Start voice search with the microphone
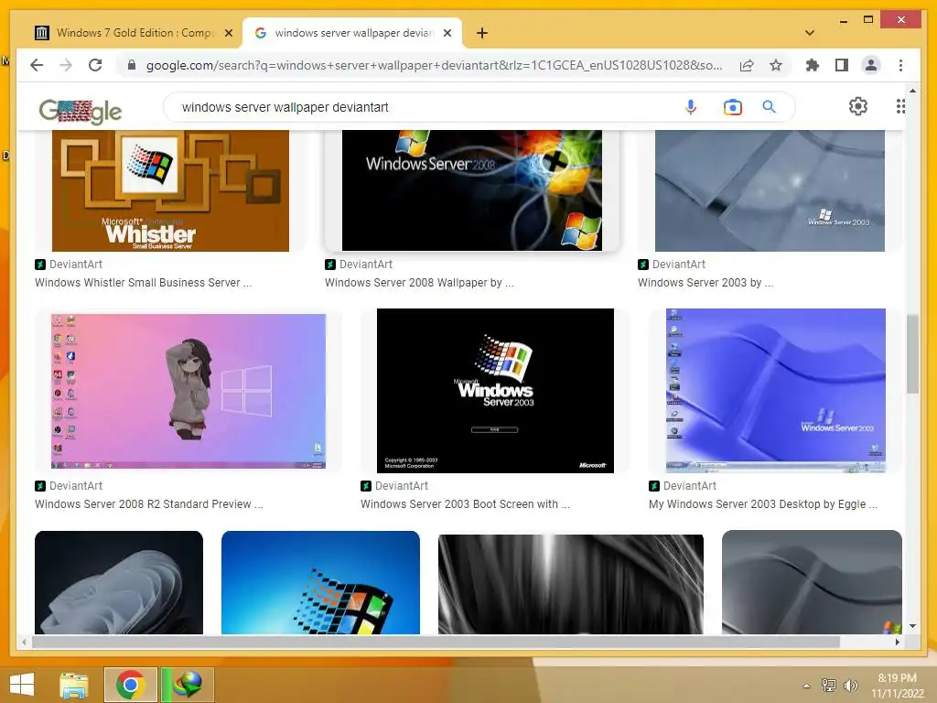The height and width of the screenshot is (703, 937). (690, 107)
